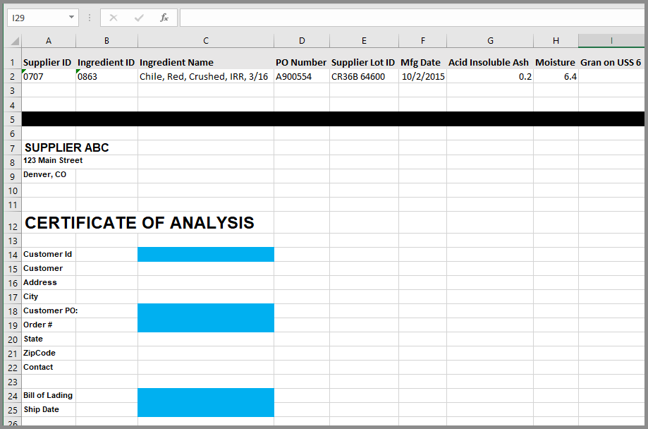The image size is (648, 429).
Task: Click the blue cell beside Customer Id
Action: 206,255
